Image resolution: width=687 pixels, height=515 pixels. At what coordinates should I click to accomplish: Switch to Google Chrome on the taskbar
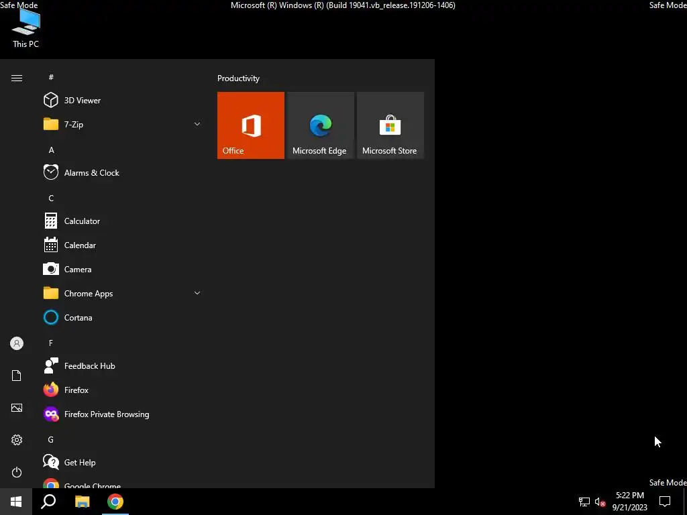pos(115,502)
